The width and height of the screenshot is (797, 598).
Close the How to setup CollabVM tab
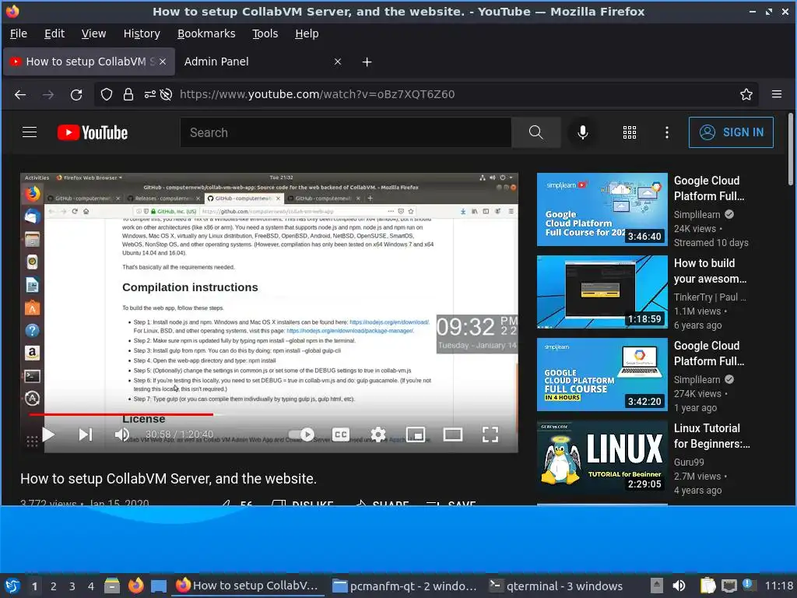click(163, 62)
